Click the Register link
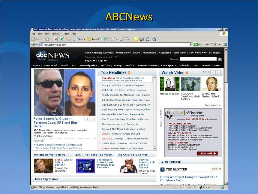This screenshot has height=194, width=258. [x=90, y=61]
